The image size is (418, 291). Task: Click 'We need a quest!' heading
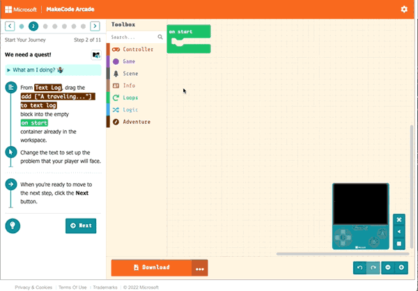click(28, 54)
